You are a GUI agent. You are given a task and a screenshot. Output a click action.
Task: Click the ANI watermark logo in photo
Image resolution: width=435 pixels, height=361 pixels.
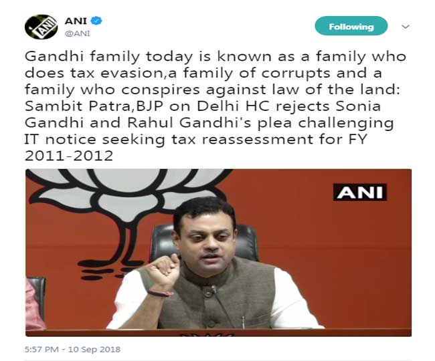pyautogui.click(x=360, y=192)
